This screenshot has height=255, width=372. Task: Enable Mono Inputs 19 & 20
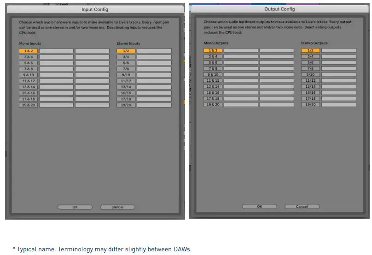pyautogui.click(x=29, y=105)
